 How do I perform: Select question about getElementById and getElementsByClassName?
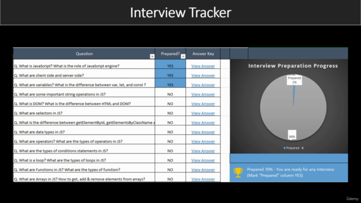pyautogui.click(x=84, y=121)
